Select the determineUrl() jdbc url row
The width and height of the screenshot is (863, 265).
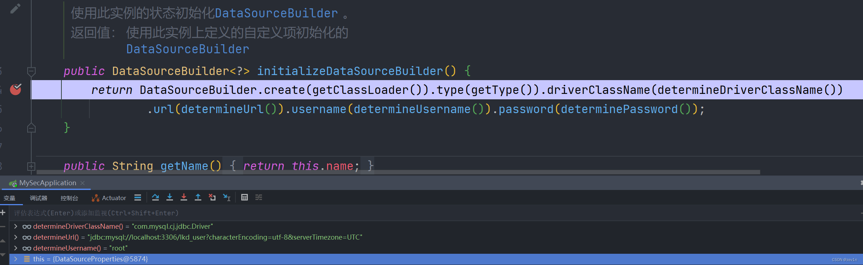pos(436,237)
